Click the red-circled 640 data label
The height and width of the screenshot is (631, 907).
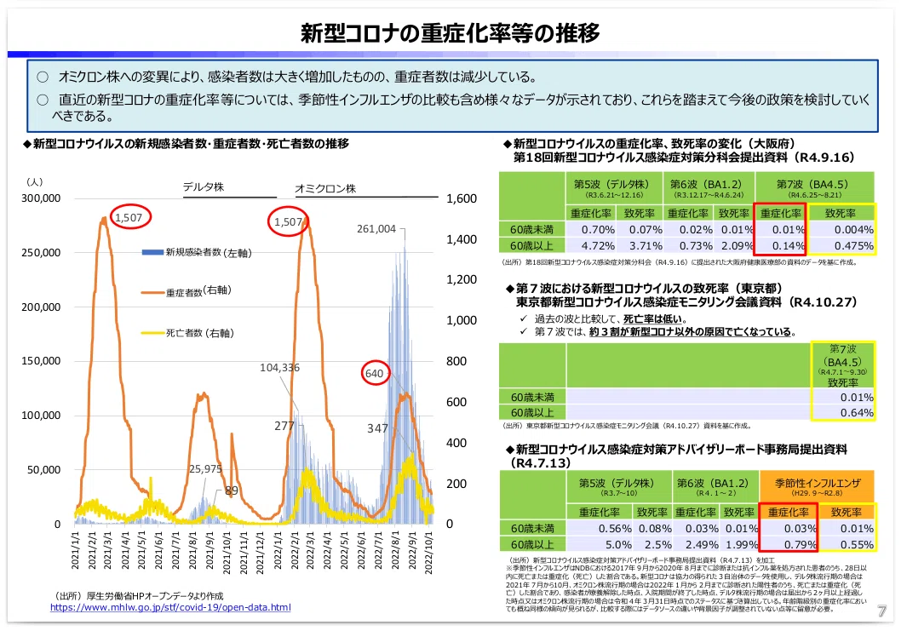coord(374,374)
